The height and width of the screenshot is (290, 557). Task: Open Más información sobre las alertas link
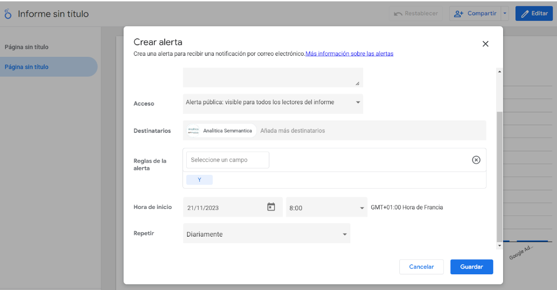(x=349, y=54)
